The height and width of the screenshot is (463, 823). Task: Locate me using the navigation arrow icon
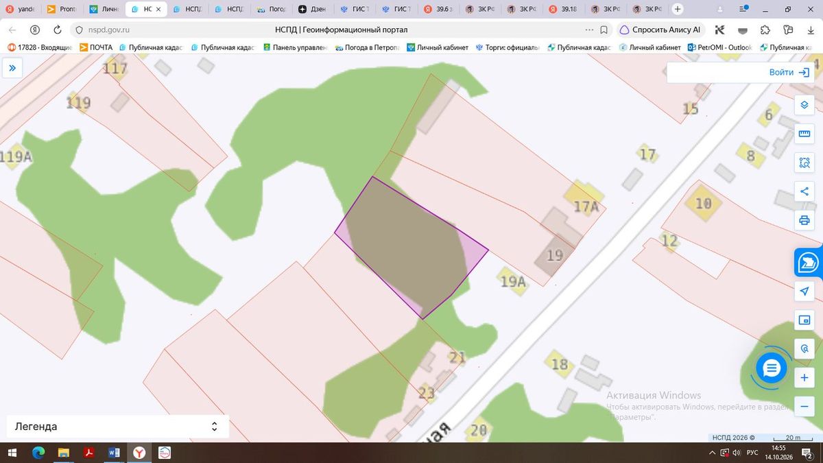tap(804, 292)
